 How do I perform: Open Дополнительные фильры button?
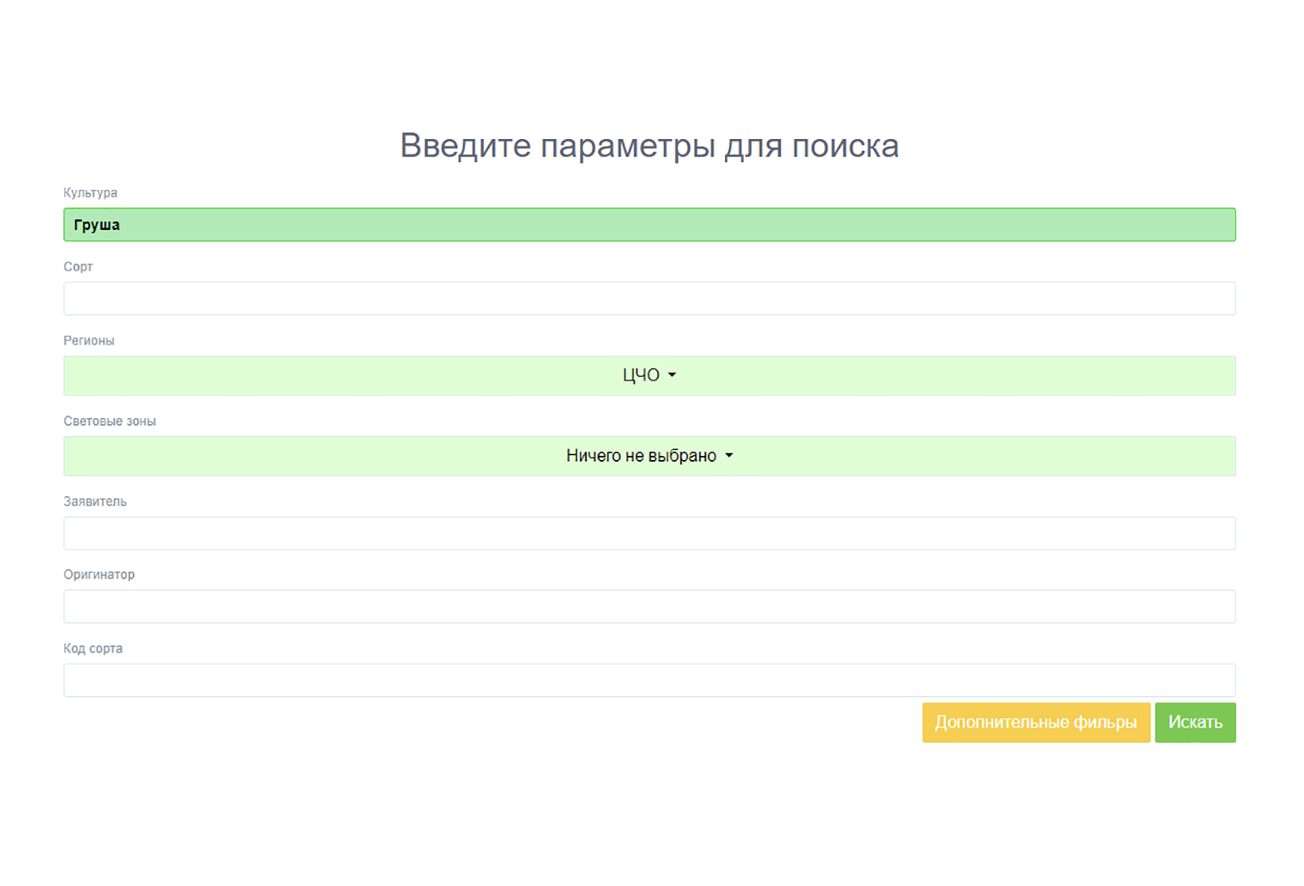1036,722
